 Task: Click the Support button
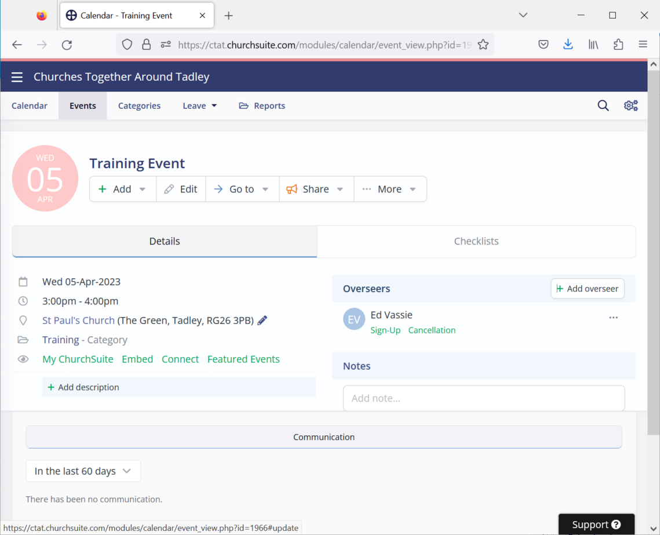[596, 524]
